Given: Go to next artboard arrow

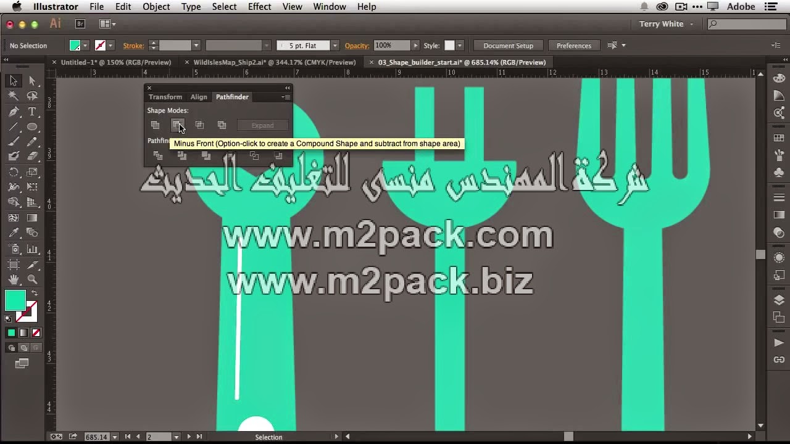Looking at the screenshot, I should [x=189, y=437].
